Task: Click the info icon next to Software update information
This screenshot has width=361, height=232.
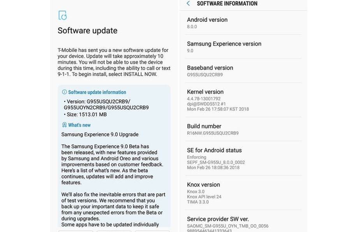Action: [65, 92]
